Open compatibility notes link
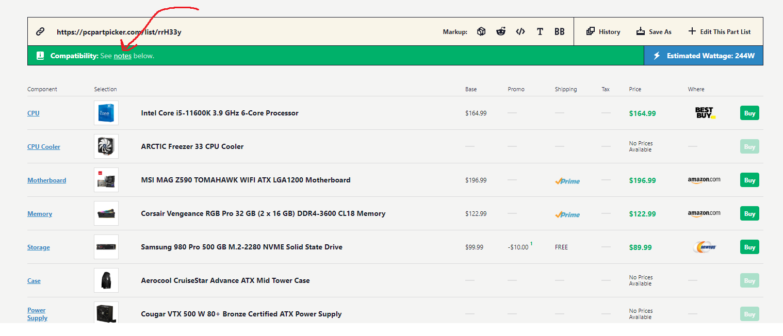Image resolution: width=783 pixels, height=336 pixels. (123, 56)
